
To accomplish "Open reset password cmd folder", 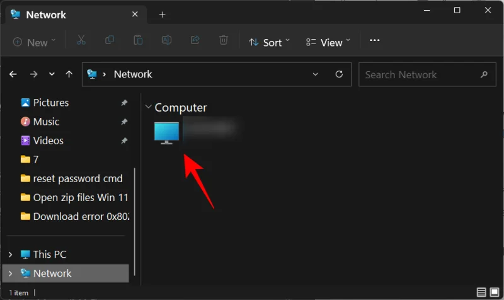I will 72,178.
